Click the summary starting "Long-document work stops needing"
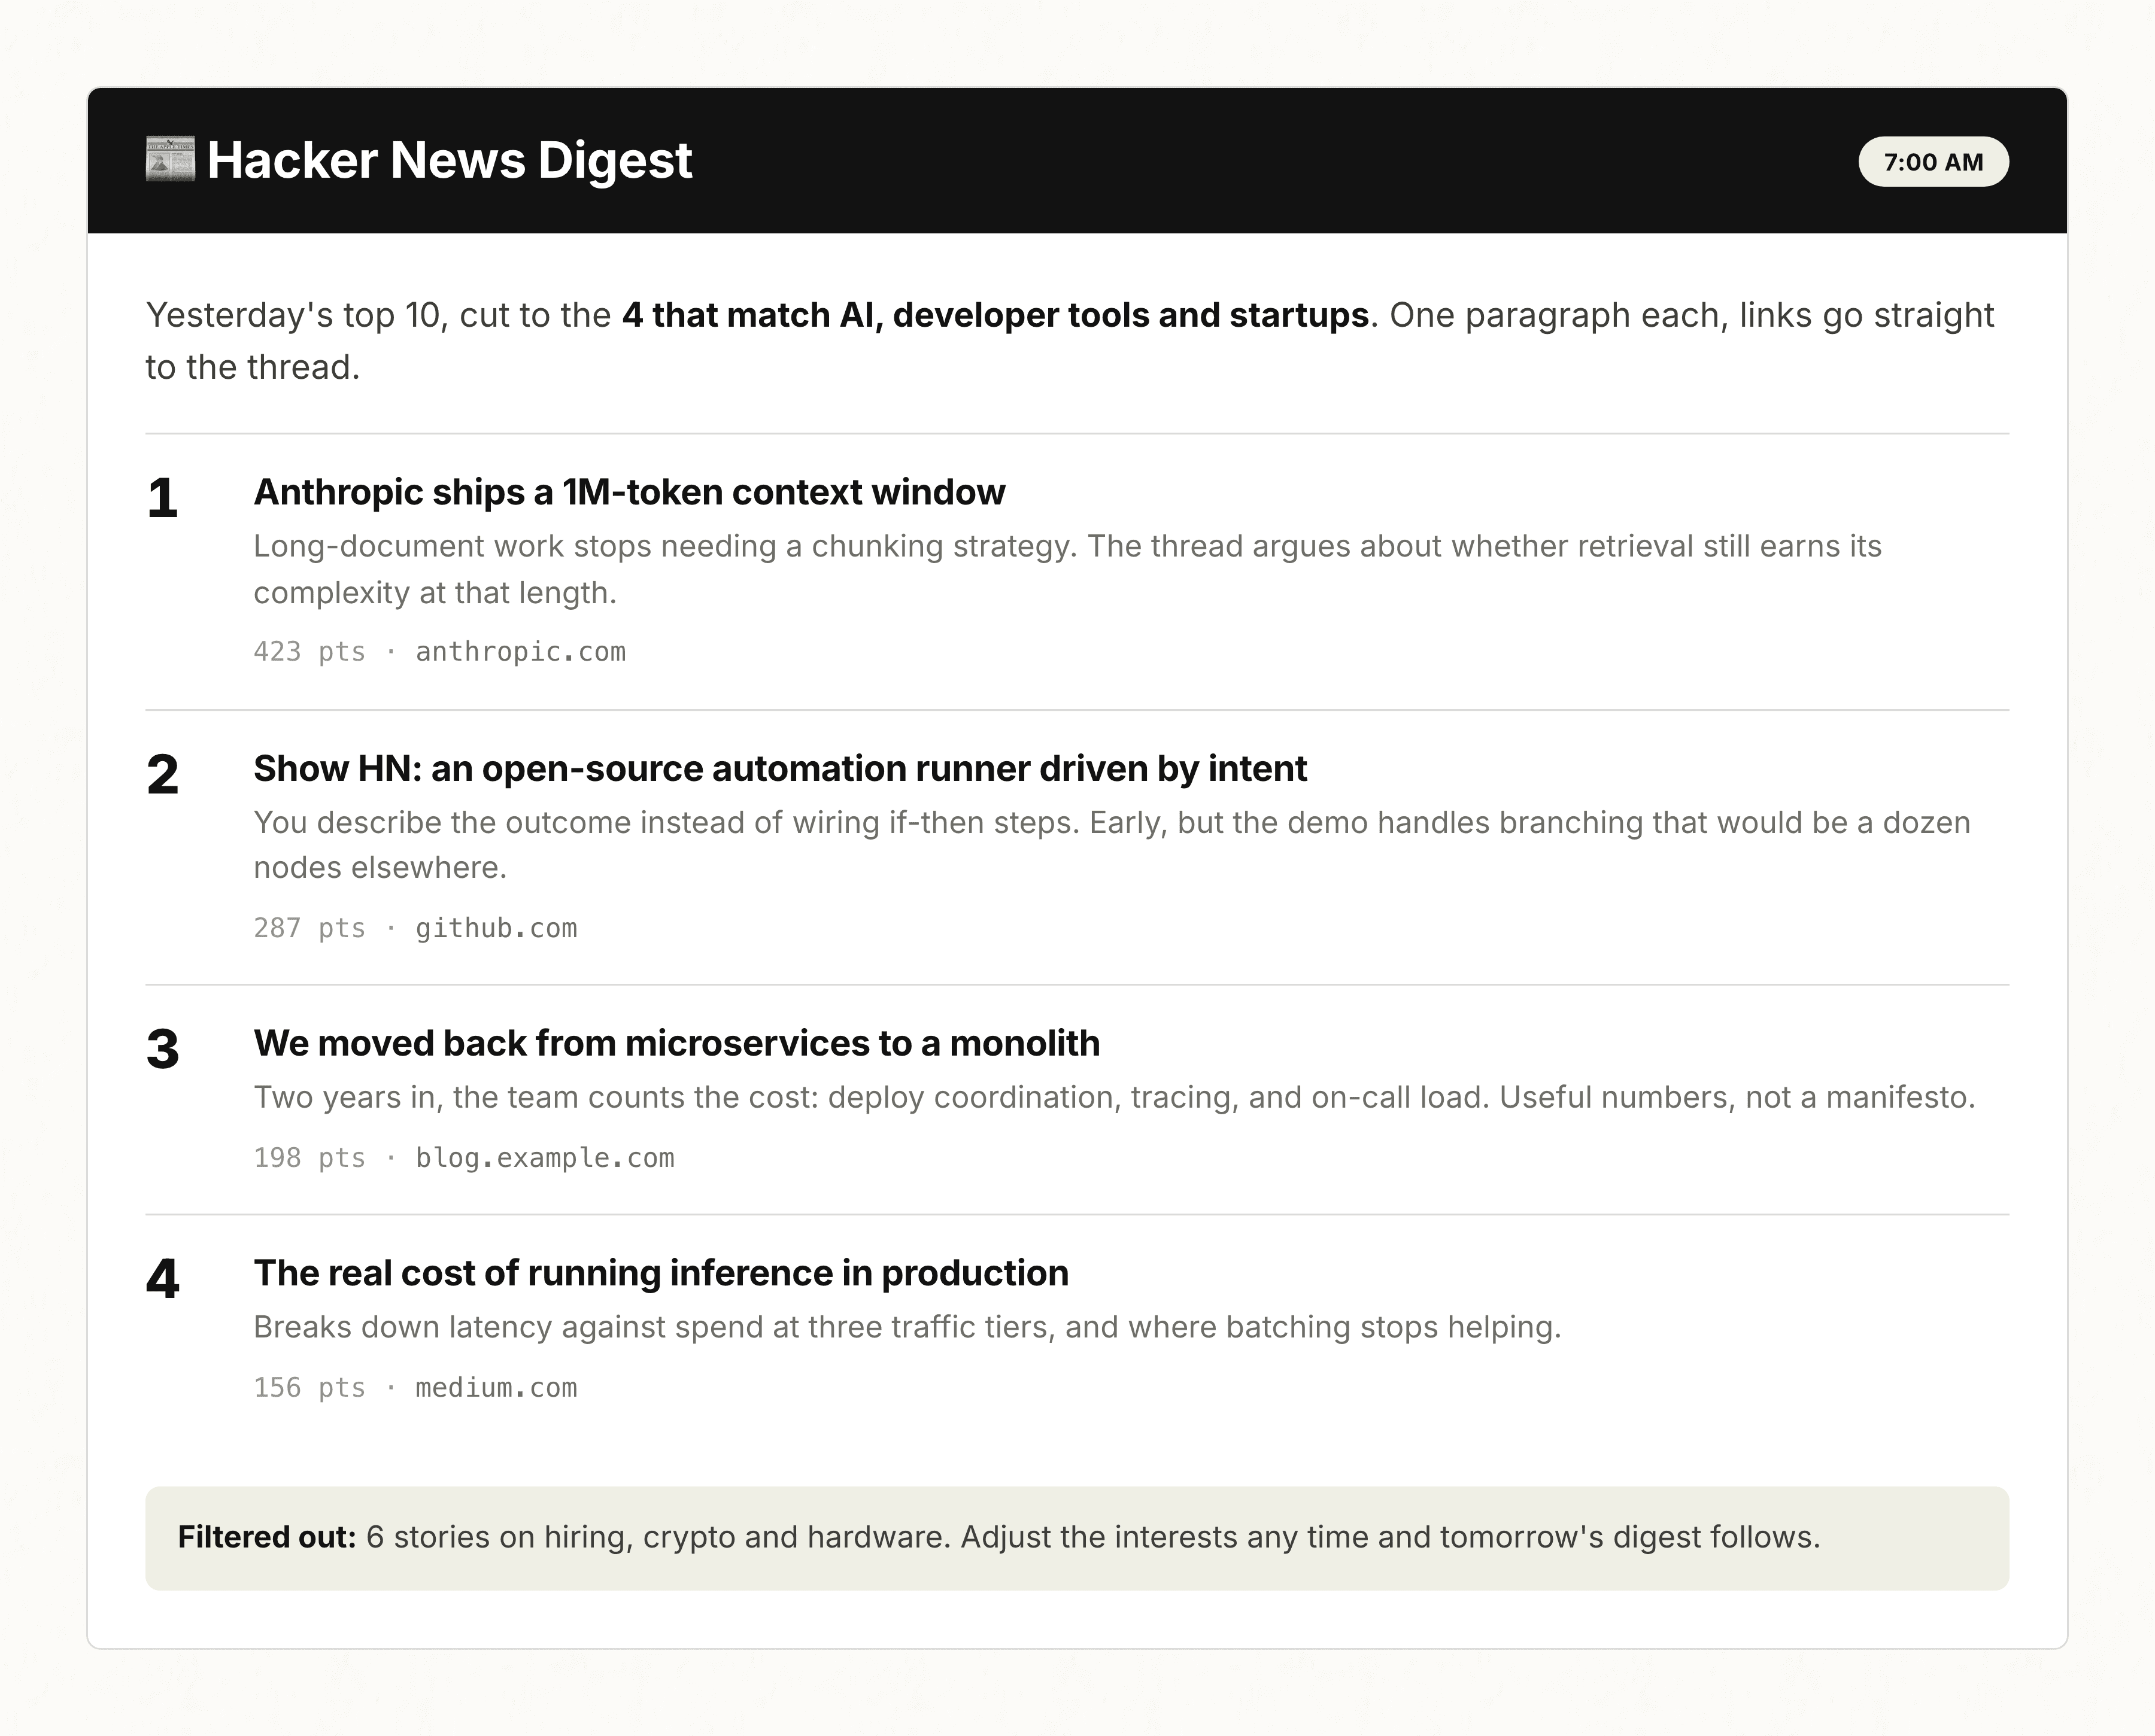This screenshot has width=2155, height=1736. (1067, 569)
